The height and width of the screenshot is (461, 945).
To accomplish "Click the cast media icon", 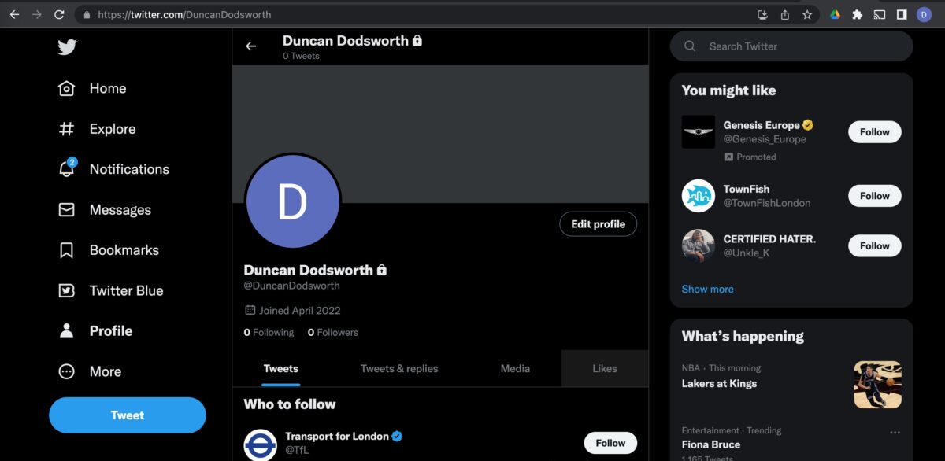I will pyautogui.click(x=880, y=14).
